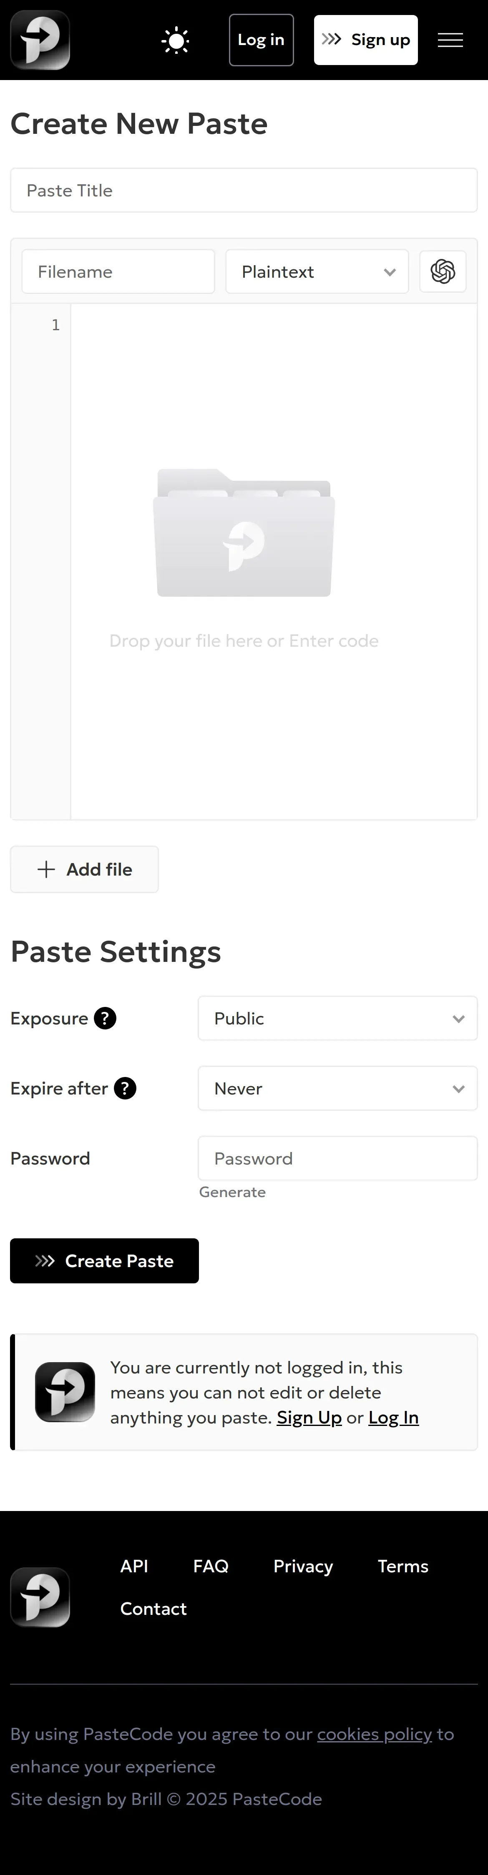Open the FAQ footer link
The height and width of the screenshot is (1875, 488).
211,1566
